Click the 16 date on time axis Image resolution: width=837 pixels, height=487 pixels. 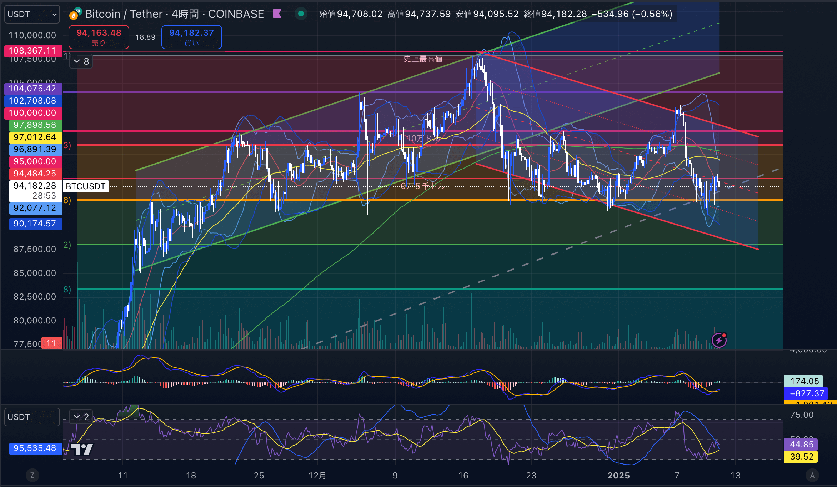pos(463,476)
